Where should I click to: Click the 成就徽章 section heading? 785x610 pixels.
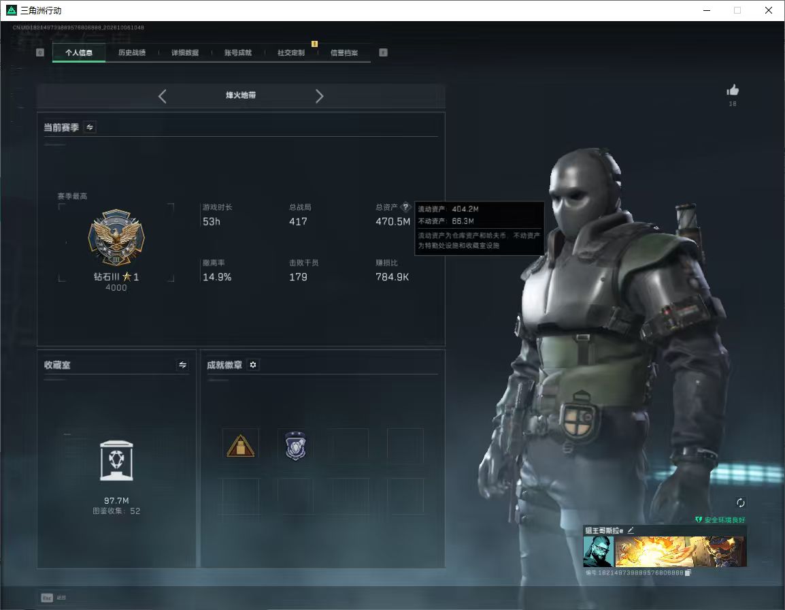(x=224, y=365)
